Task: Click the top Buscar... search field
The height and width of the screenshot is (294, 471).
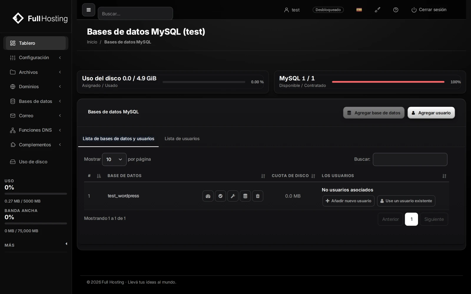Action: tap(135, 14)
